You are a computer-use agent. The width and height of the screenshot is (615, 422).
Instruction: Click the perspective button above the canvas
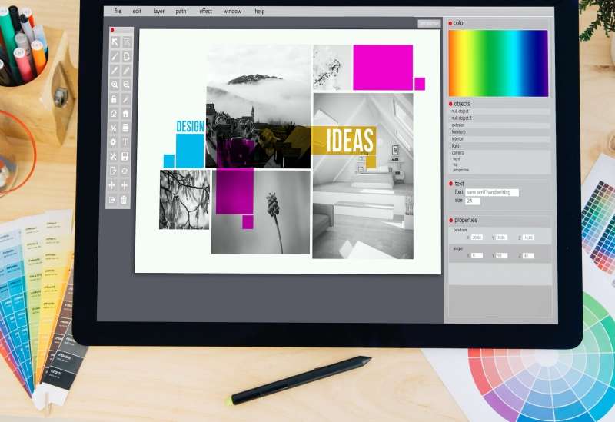pos(429,23)
